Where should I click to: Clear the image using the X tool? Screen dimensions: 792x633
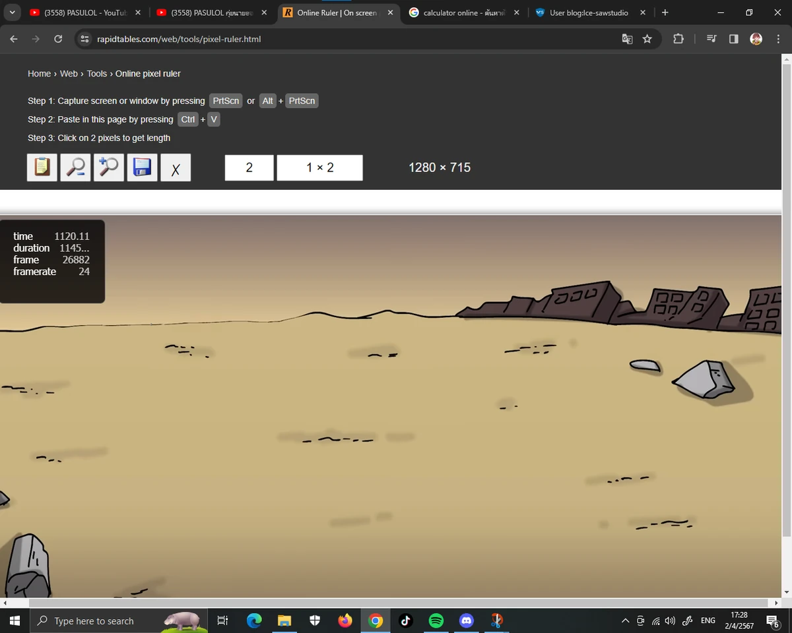pyautogui.click(x=176, y=167)
